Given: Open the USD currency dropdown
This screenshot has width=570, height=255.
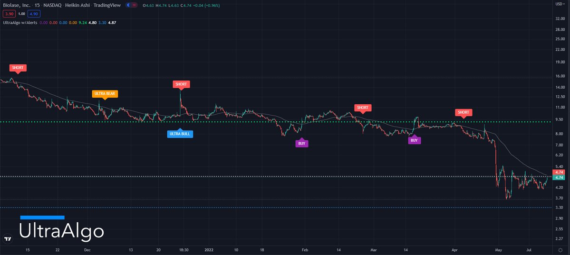Looking at the screenshot, I should pos(560,4).
